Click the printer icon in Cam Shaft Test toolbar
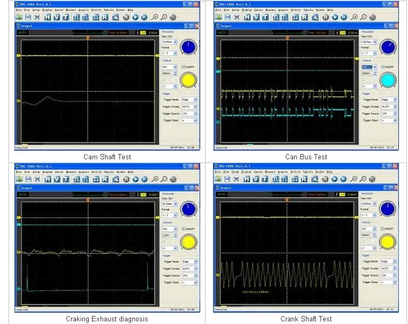Image resolution: width=408 pixels, height=324 pixels. click(37, 17)
